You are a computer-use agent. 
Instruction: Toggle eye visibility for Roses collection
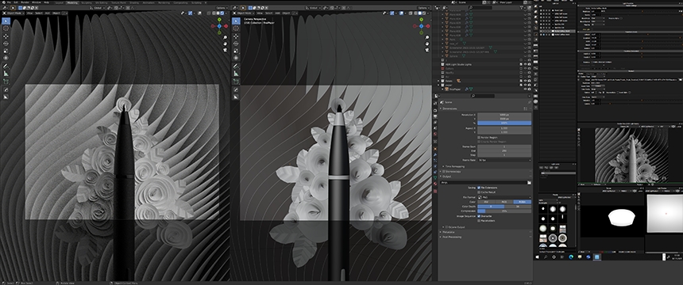[524, 81]
